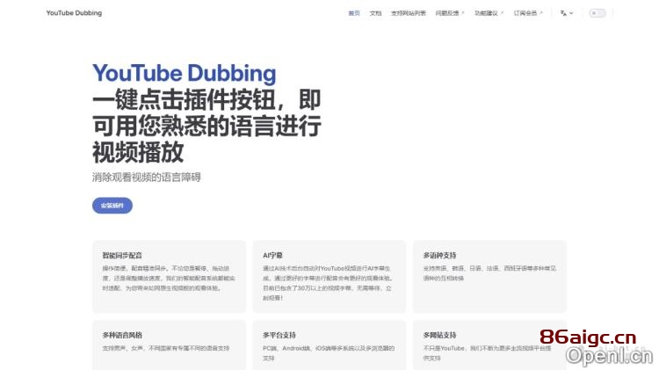
Task: Click the 多网站支持 feature card title
Action: [439, 335]
